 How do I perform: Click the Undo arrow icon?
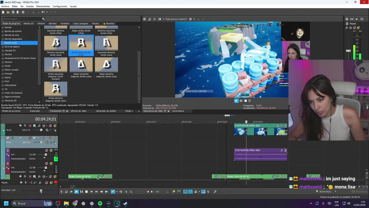43,12
